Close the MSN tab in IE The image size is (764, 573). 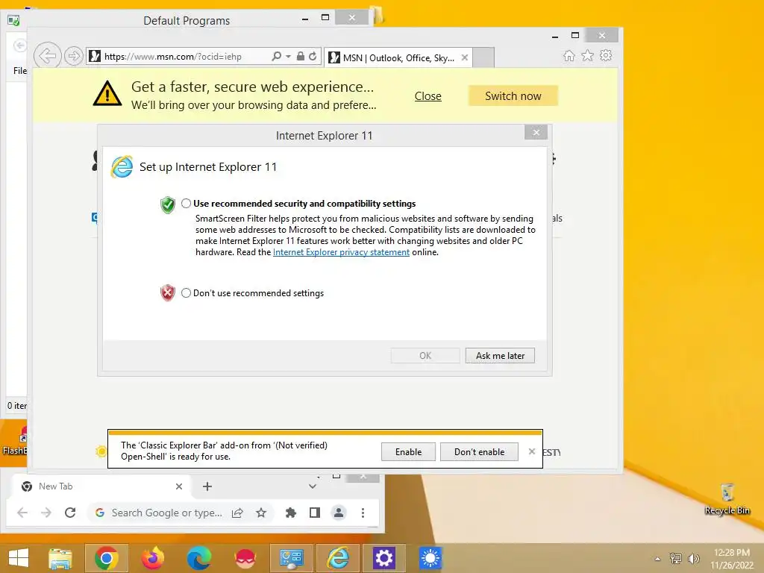click(x=464, y=57)
